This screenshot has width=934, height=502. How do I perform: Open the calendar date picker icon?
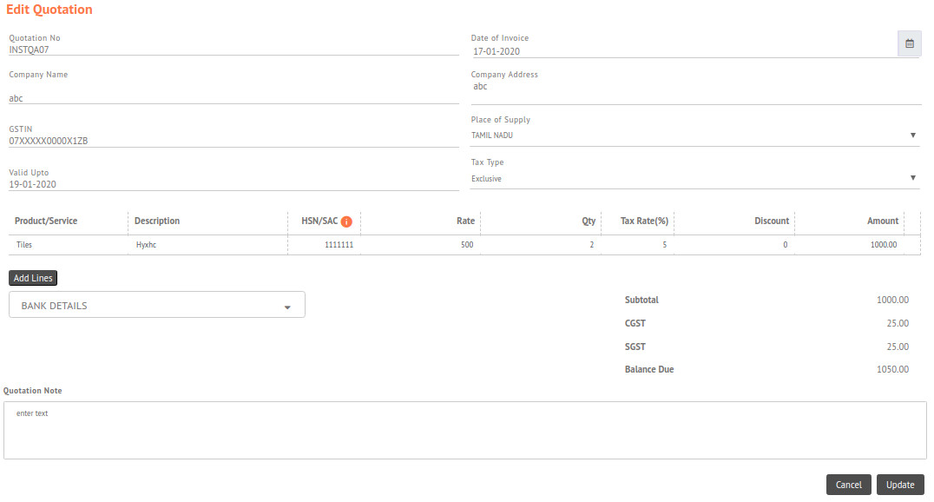pyautogui.click(x=909, y=43)
